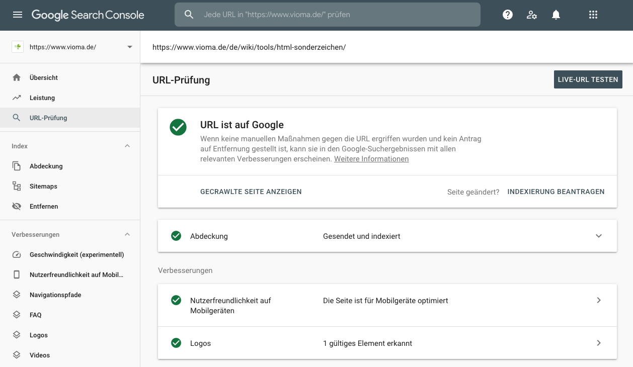Click the Entfernen crossed-eye icon
Viewport: 633px width, 367px height.
click(x=17, y=206)
